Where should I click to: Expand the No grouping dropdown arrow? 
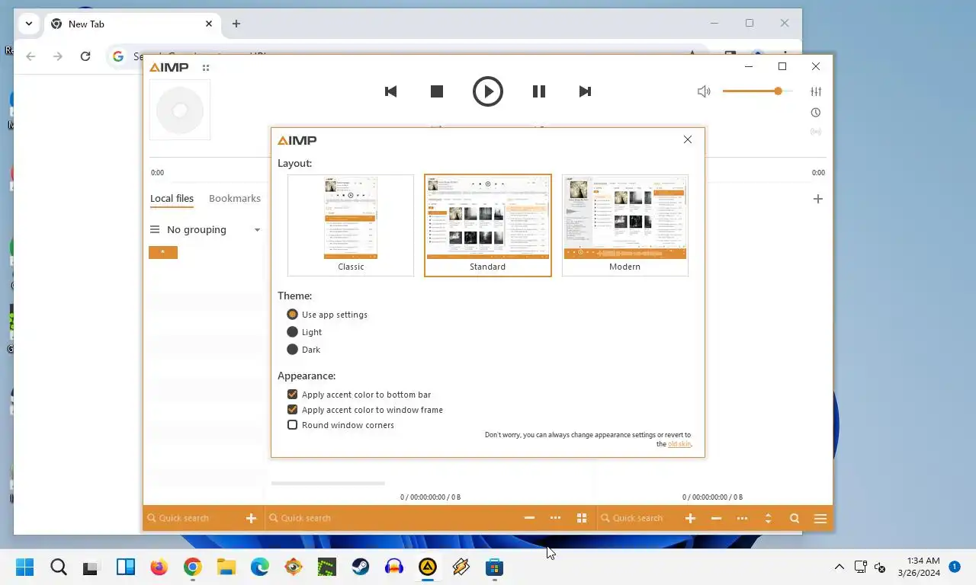point(257,230)
